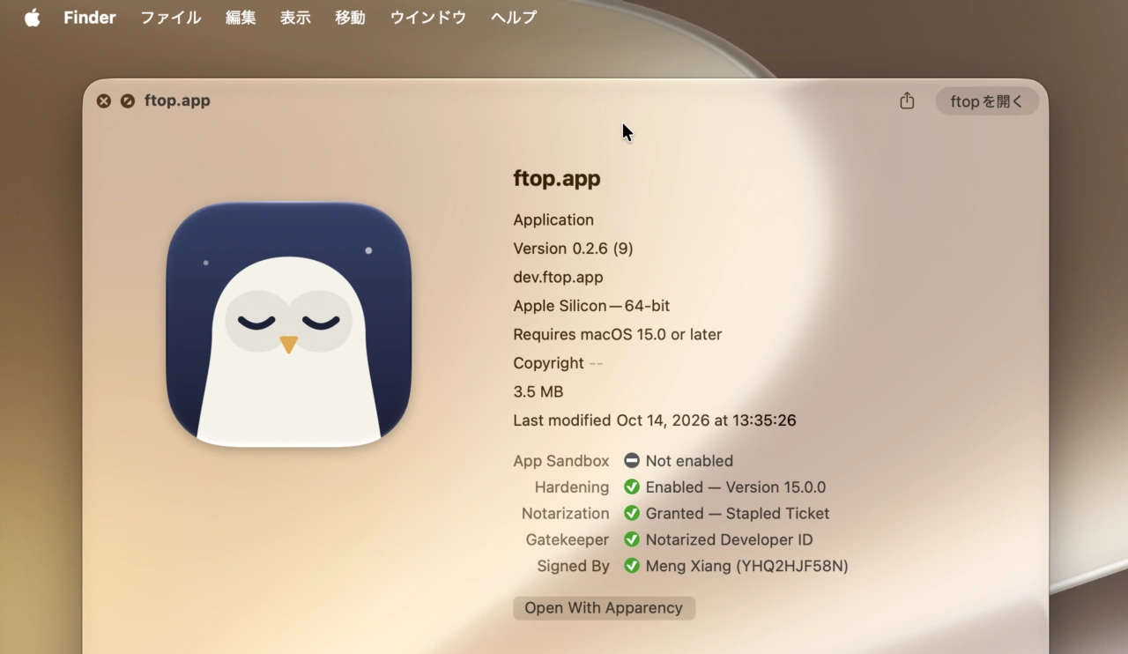Image resolution: width=1128 pixels, height=654 pixels.
Task: Click the Granted — Stapled Ticket text
Action: pyautogui.click(x=738, y=514)
